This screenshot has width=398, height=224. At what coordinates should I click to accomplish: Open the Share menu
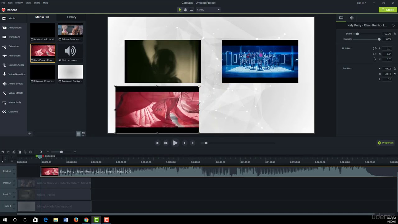(x=37, y=2)
